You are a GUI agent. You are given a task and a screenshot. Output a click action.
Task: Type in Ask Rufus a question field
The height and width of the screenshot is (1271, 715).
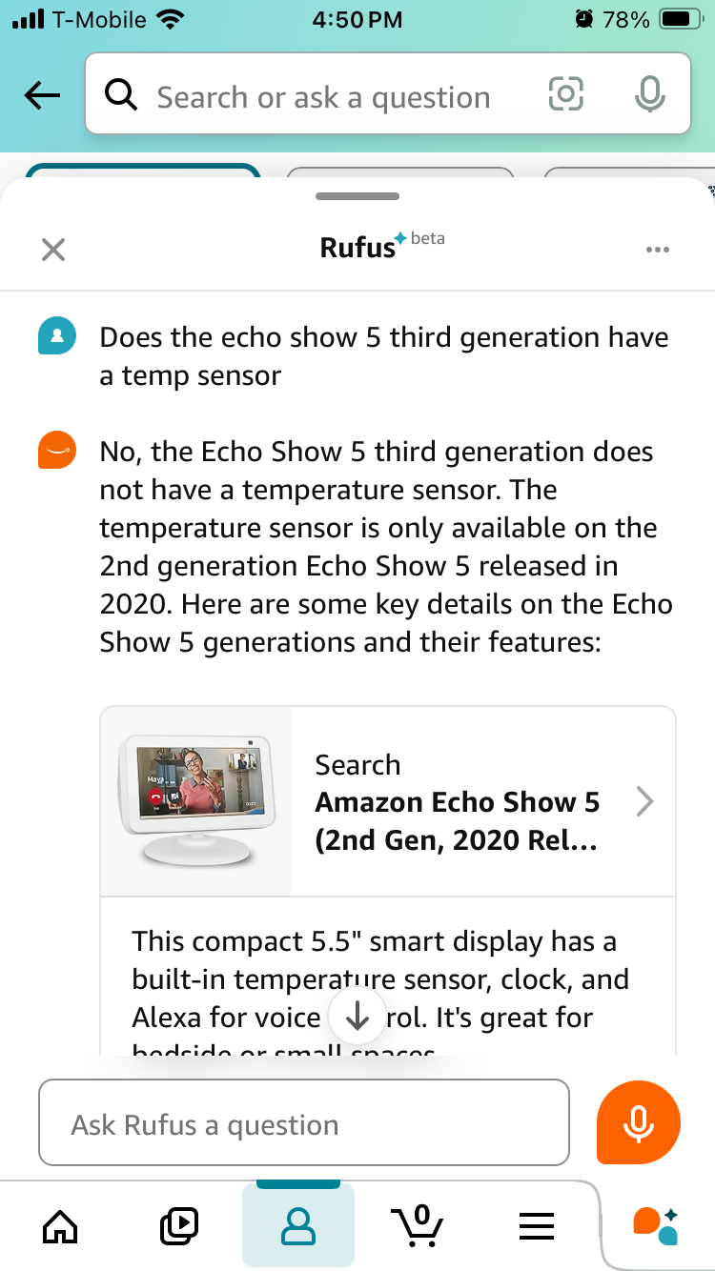coord(303,1123)
